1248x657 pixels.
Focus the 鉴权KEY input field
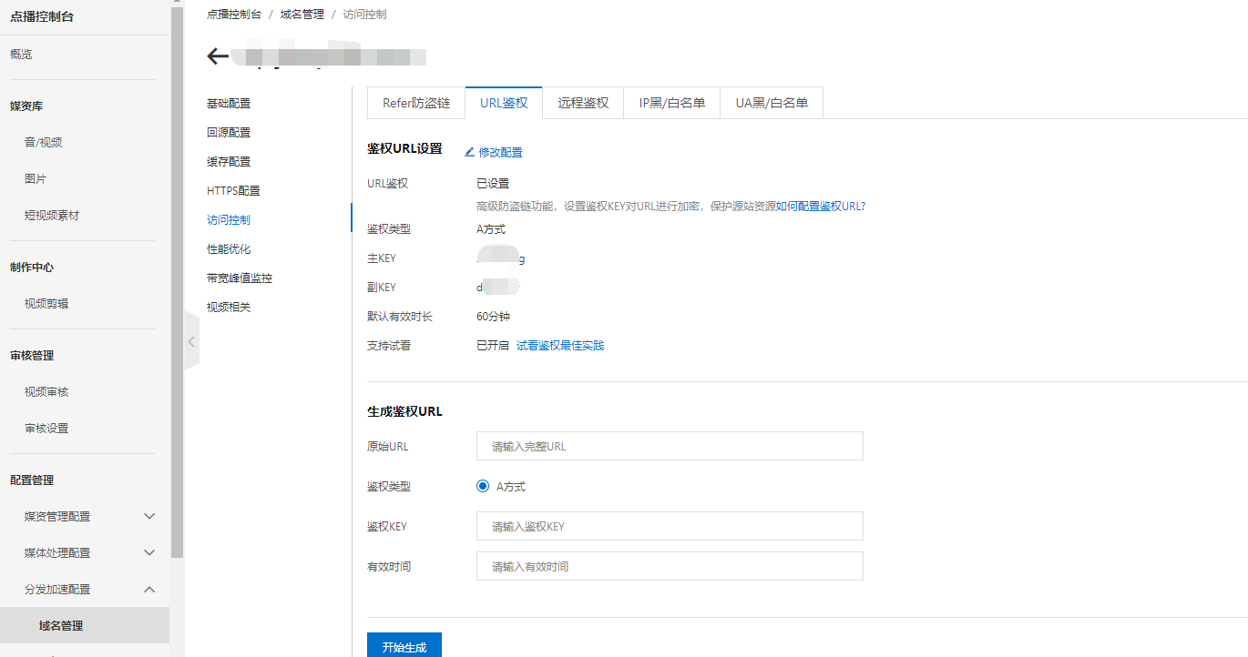coord(670,526)
